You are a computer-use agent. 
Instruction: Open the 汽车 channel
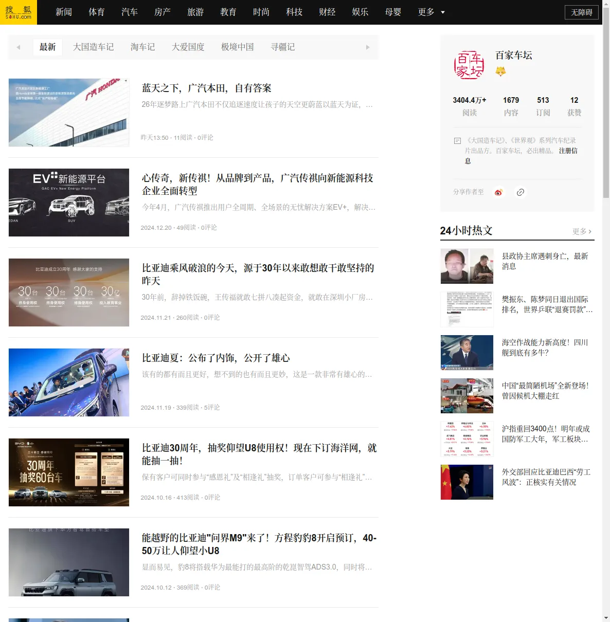[130, 12]
